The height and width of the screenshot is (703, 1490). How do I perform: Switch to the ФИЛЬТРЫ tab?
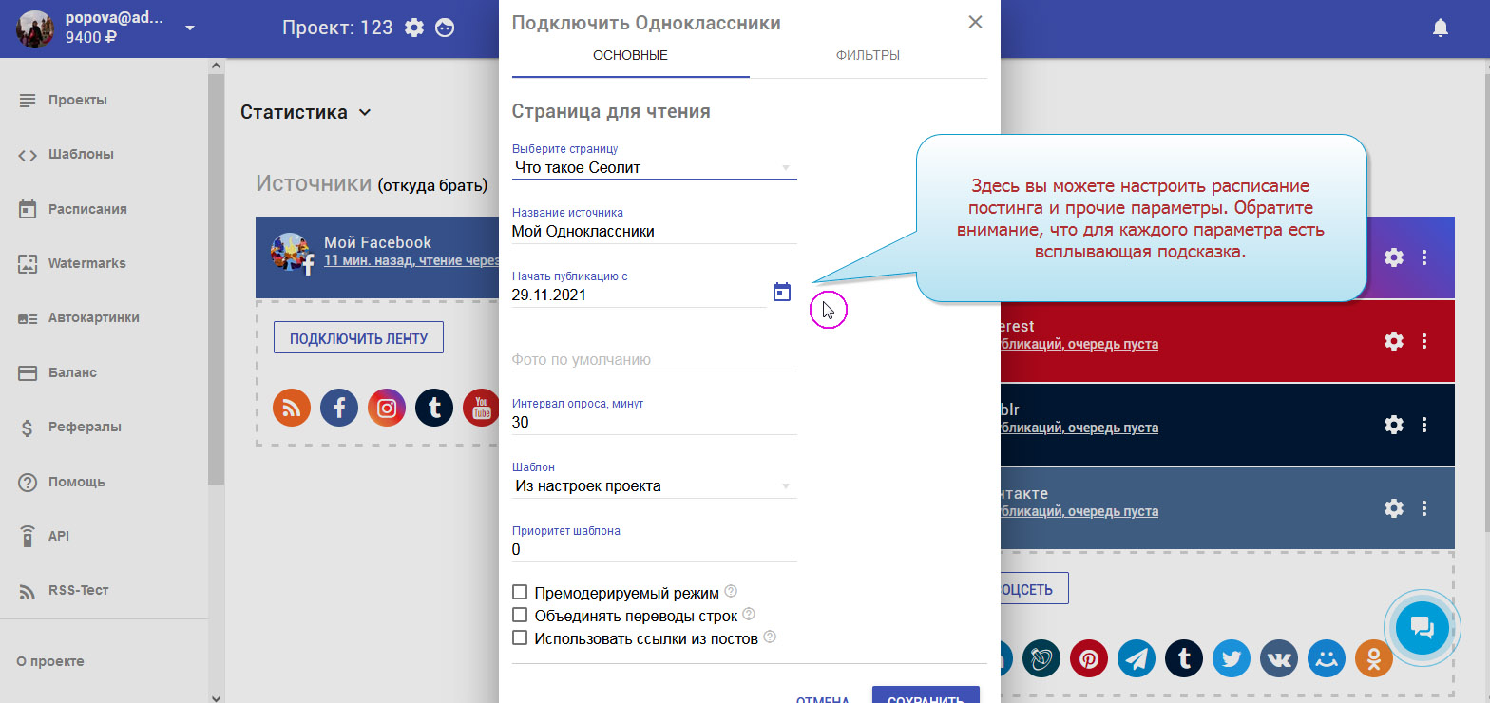(868, 56)
